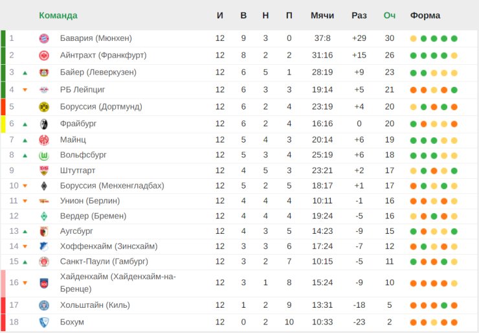479x333 pixels.
Task: Open the Хольштайн (Киль) team link
Action: (x=95, y=305)
